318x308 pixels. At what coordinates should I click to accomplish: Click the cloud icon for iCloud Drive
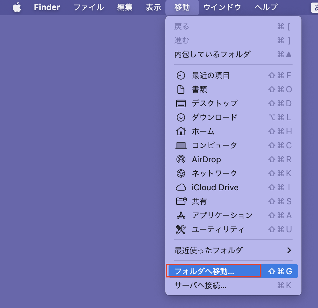click(x=181, y=187)
